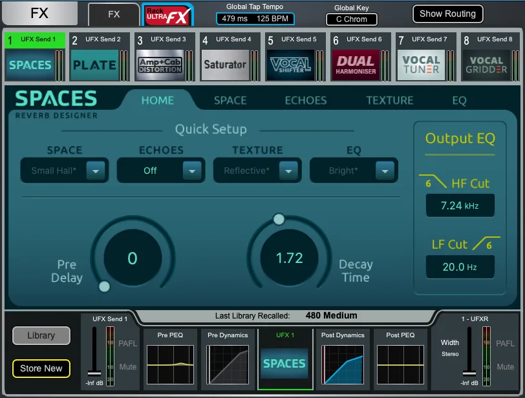Click the UFX Send 2 header label
Image resolution: width=525 pixels, height=398 pixels.
(x=103, y=39)
